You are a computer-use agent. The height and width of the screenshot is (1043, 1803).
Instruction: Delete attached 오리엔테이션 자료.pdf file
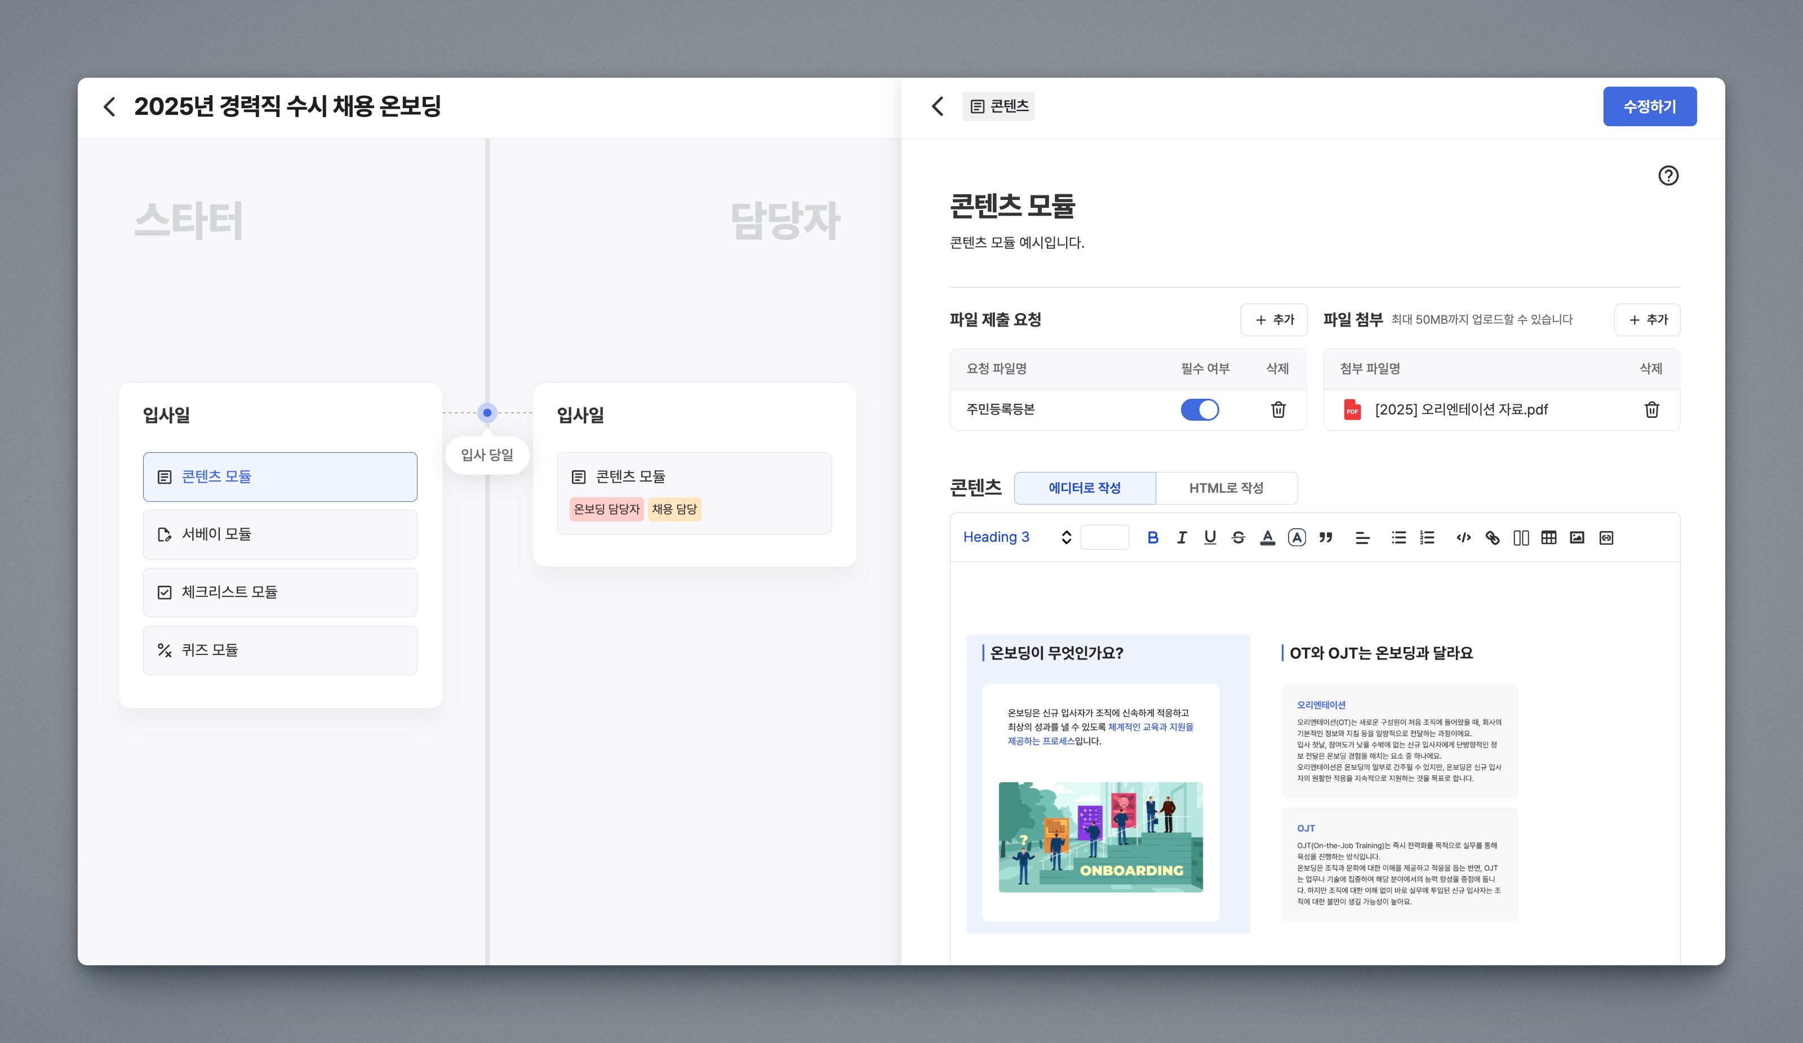[1651, 409]
